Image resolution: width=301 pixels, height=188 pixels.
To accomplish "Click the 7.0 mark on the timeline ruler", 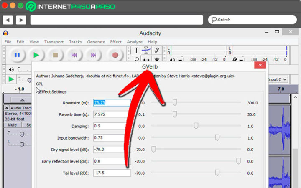I will (x=281, y=89).
